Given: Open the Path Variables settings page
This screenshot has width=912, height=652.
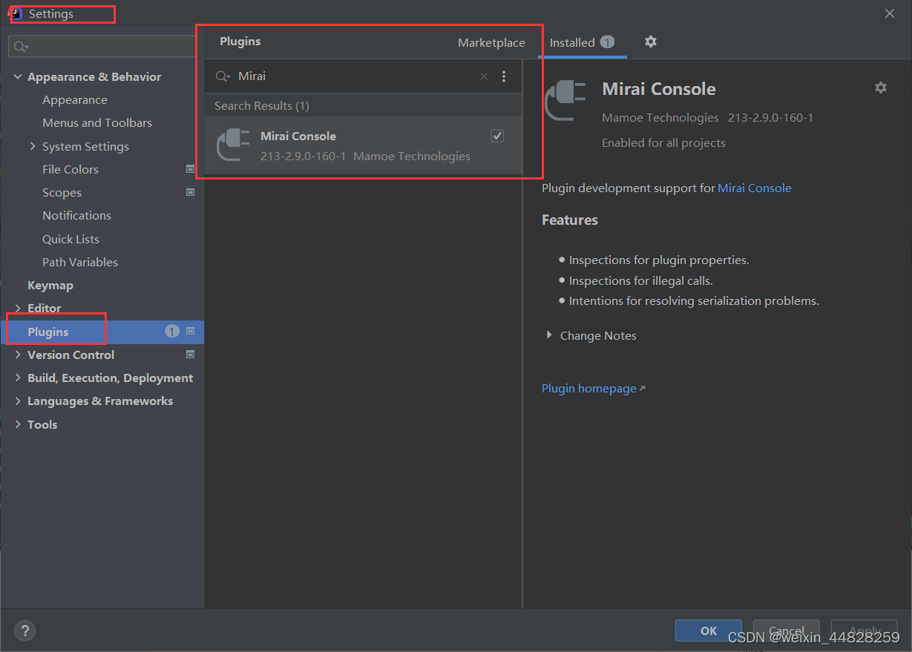Looking at the screenshot, I should (x=80, y=262).
